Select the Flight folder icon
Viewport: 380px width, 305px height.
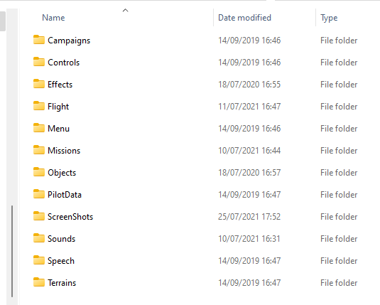coord(39,106)
